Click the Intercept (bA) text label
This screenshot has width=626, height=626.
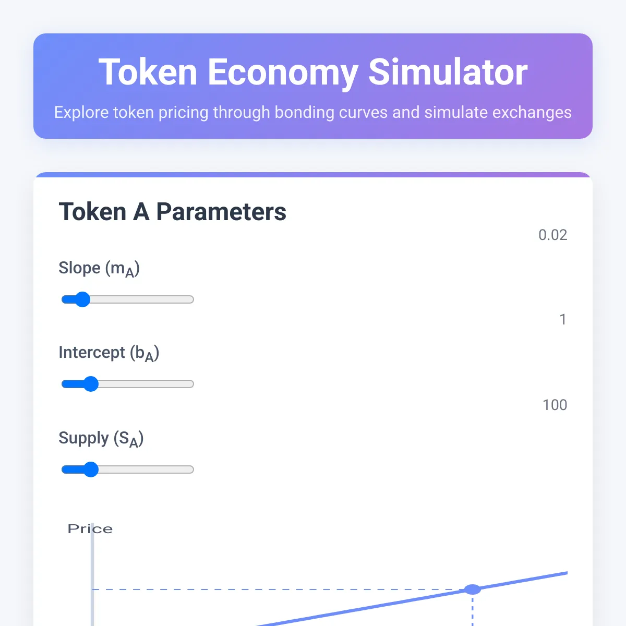[x=110, y=353]
